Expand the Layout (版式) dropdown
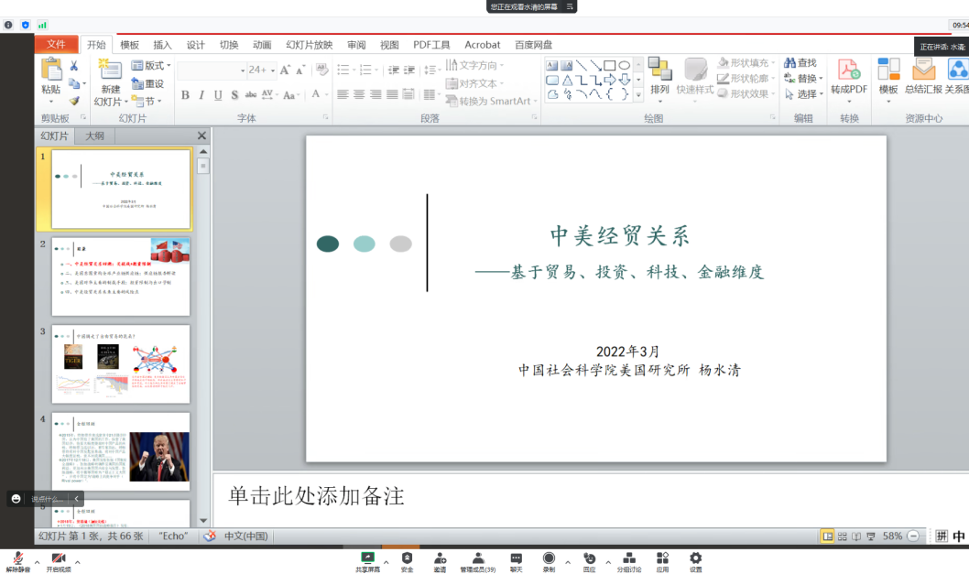Screen dimensions: 969x574 point(152,65)
